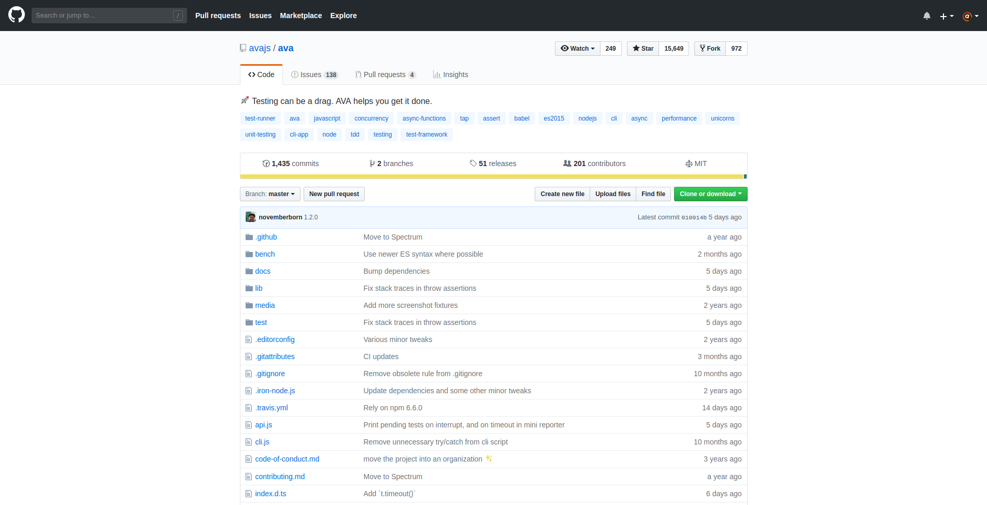Click the contributors people icon
This screenshot has width=987, height=505.
point(567,164)
